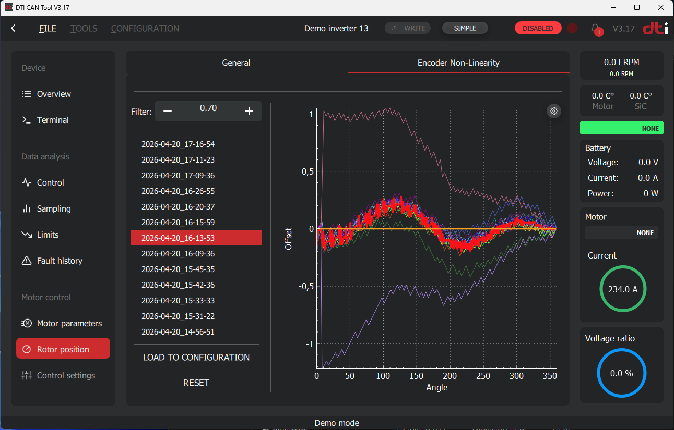
Task: Select recording 2026-04-20_16-09-36
Action: (196, 254)
